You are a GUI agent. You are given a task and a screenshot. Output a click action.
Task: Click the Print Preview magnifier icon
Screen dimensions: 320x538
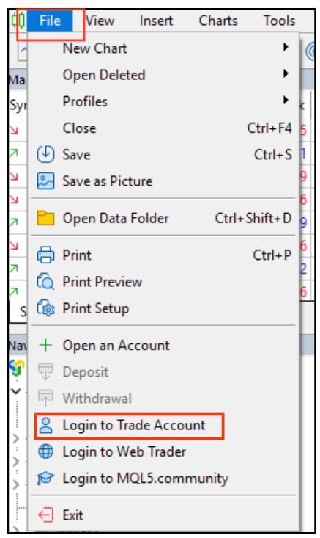[45, 282]
